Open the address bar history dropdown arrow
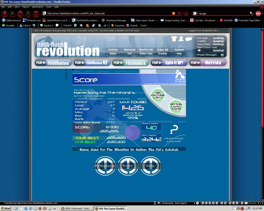The image size is (264, 211). (179, 13)
